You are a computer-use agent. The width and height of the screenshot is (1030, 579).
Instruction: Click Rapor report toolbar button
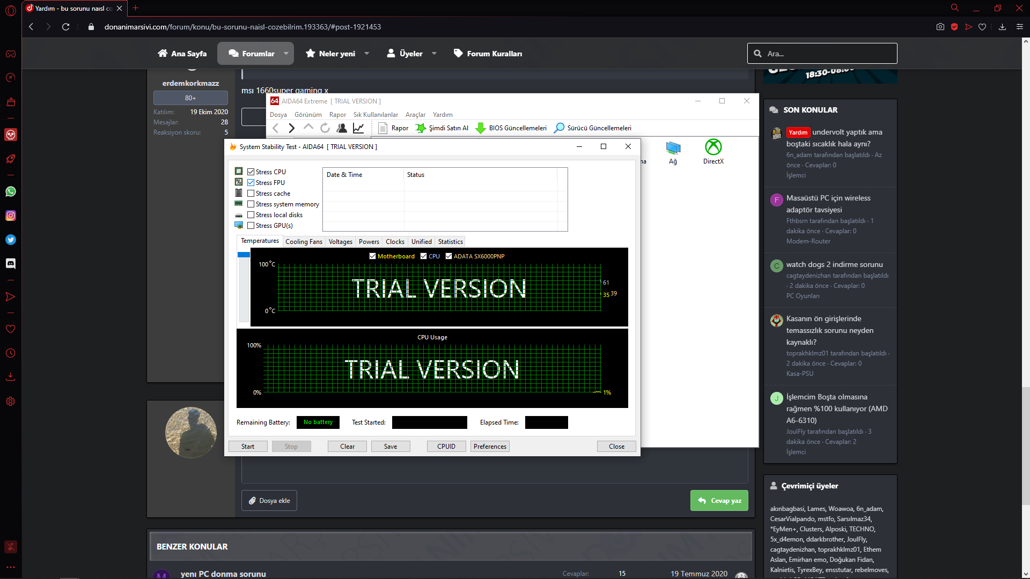click(394, 128)
